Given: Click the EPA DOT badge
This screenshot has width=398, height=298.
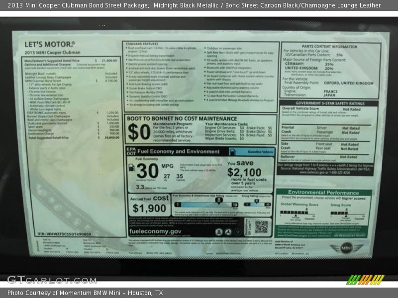Looking at the screenshot, I should [131, 151].
